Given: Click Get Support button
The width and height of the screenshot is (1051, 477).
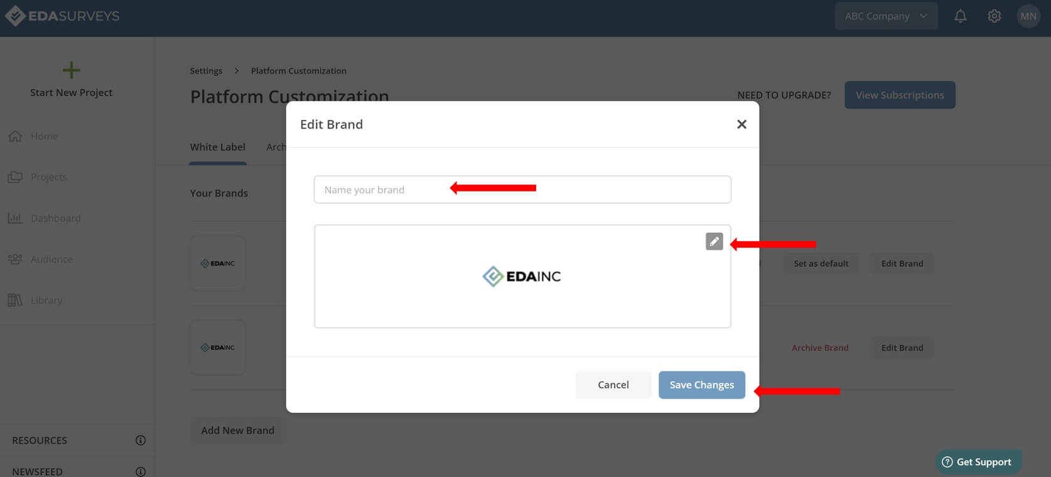Looking at the screenshot, I should 977,462.
